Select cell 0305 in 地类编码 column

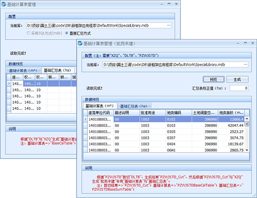click(x=179, y=132)
